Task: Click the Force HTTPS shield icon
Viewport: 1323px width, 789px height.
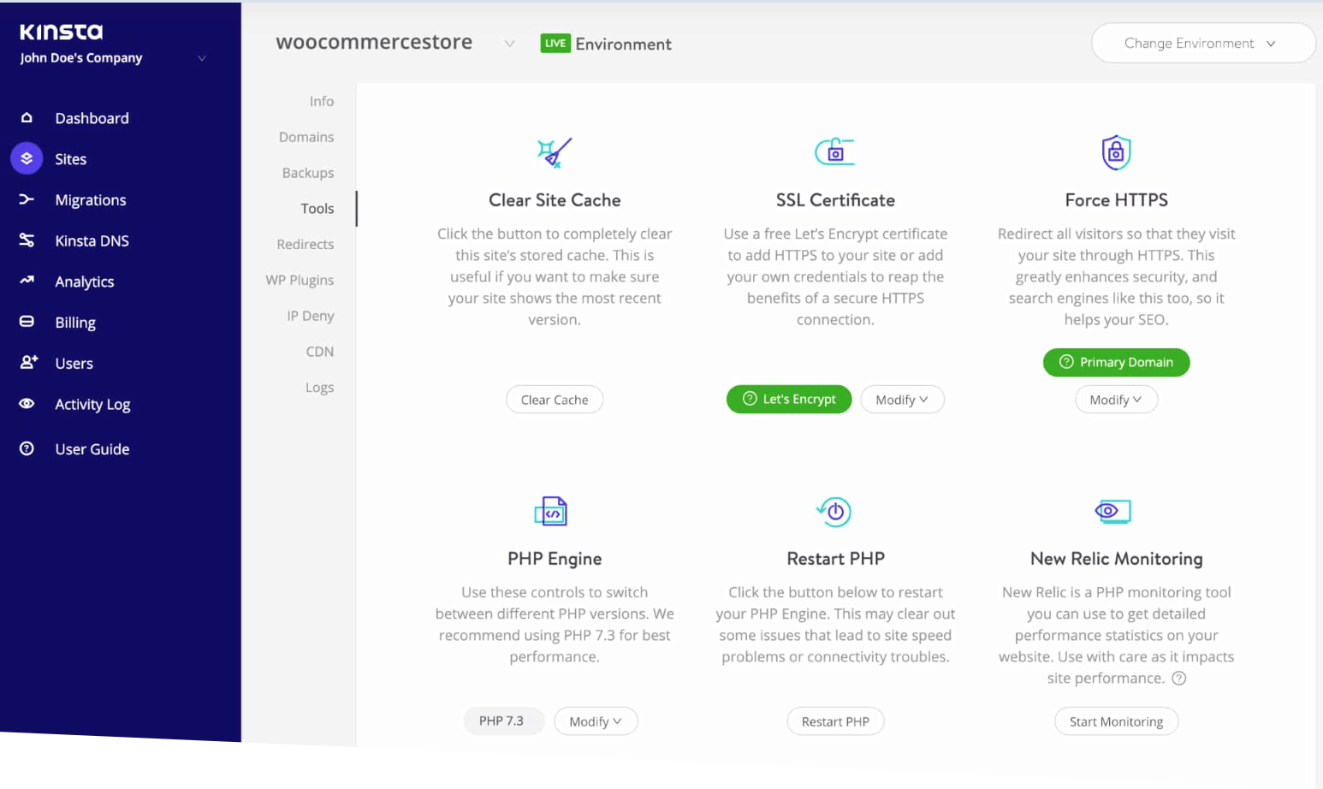Action: [1116, 151]
